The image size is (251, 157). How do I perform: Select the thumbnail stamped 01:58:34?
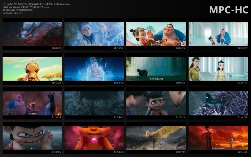click(x=94, y=138)
